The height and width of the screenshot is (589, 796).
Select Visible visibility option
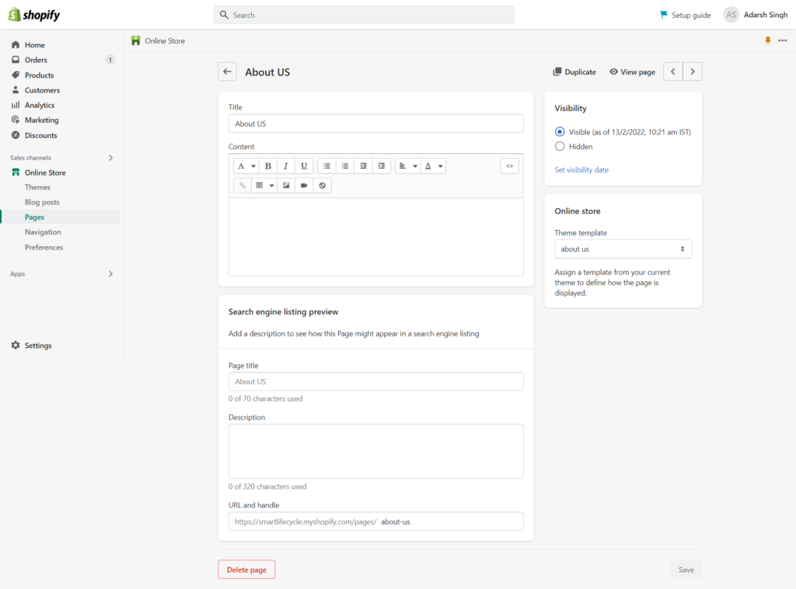[x=560, y=132]
